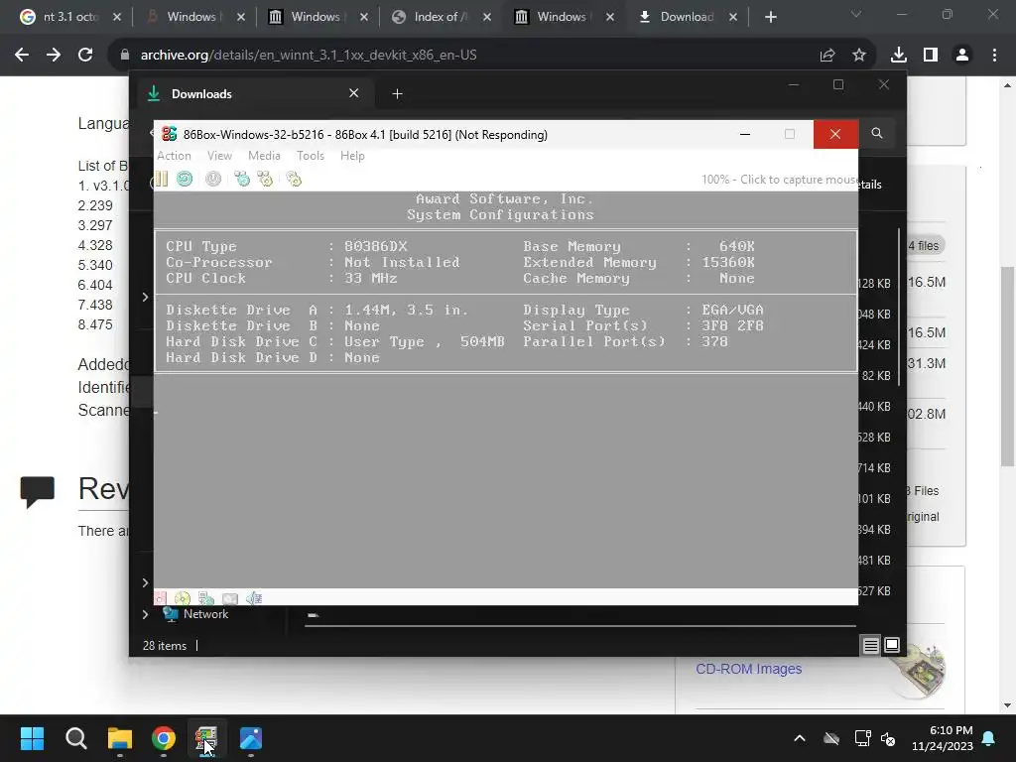This screenshot has height=762, width=1016.
Task: Click the archive.org address bar
Action: point(453,56)
